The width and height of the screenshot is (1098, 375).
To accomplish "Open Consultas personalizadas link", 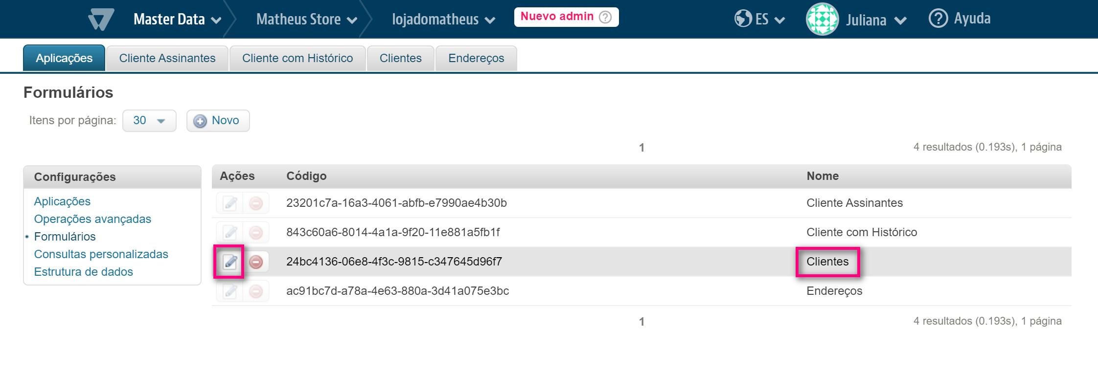I will pos(101,254).
